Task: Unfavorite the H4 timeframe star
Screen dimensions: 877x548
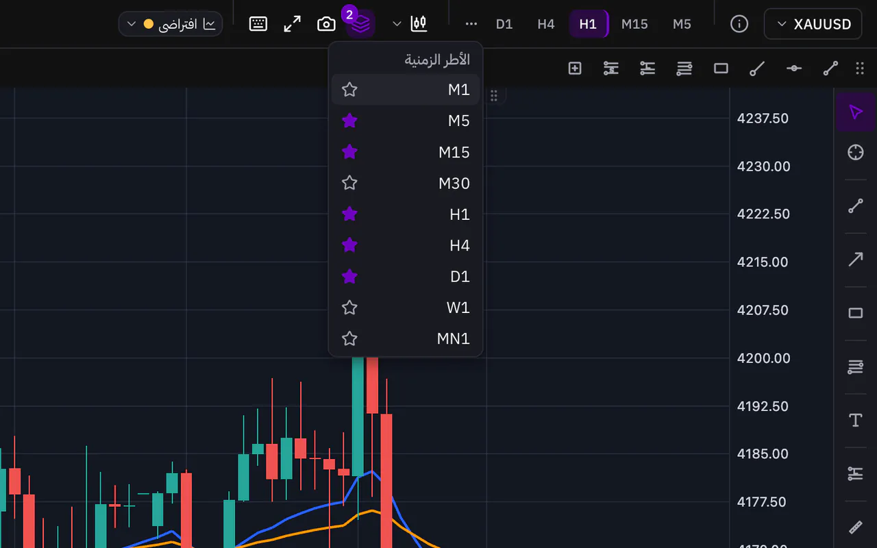Action: (x=349, y=245)
